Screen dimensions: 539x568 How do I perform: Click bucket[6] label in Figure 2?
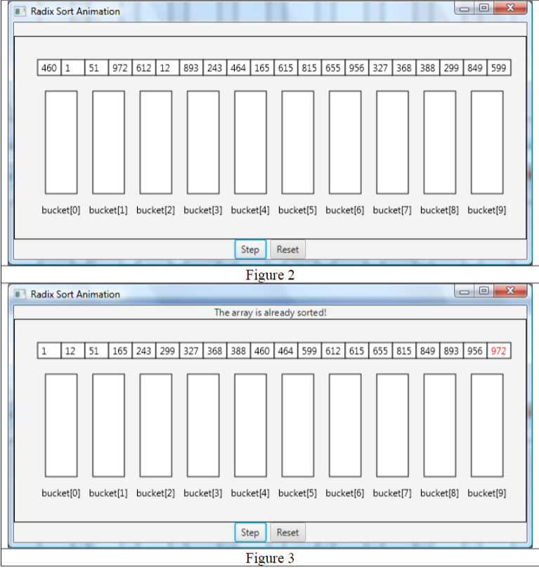(345, 210)
